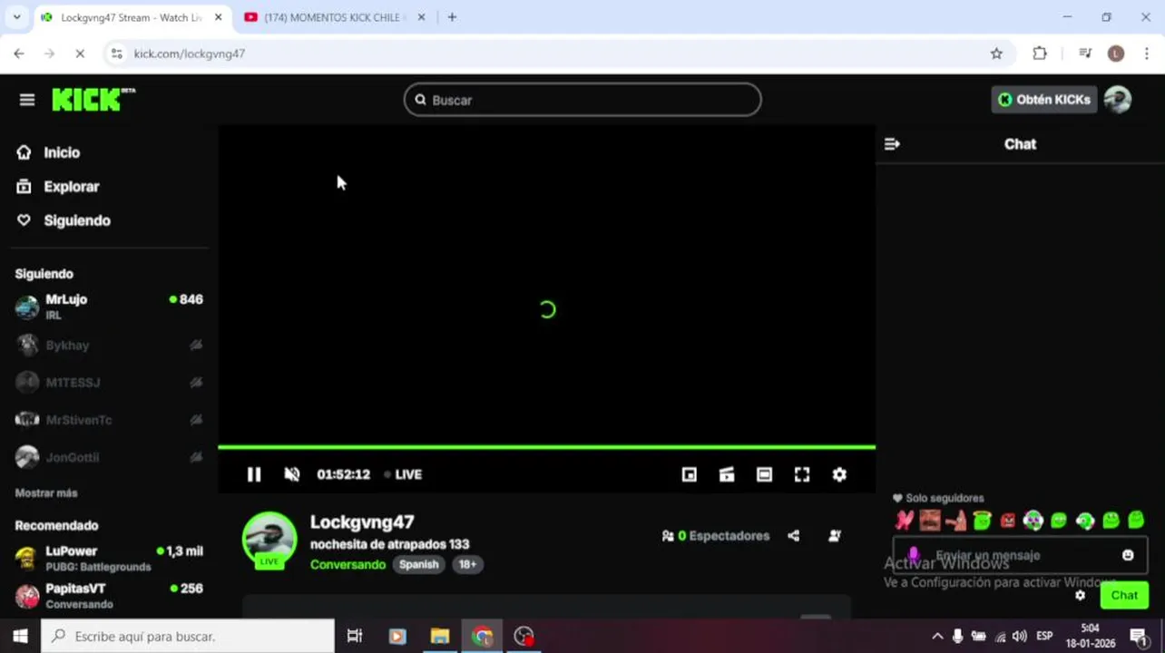Collapse the chat panel arrow icon

(892, 144)
